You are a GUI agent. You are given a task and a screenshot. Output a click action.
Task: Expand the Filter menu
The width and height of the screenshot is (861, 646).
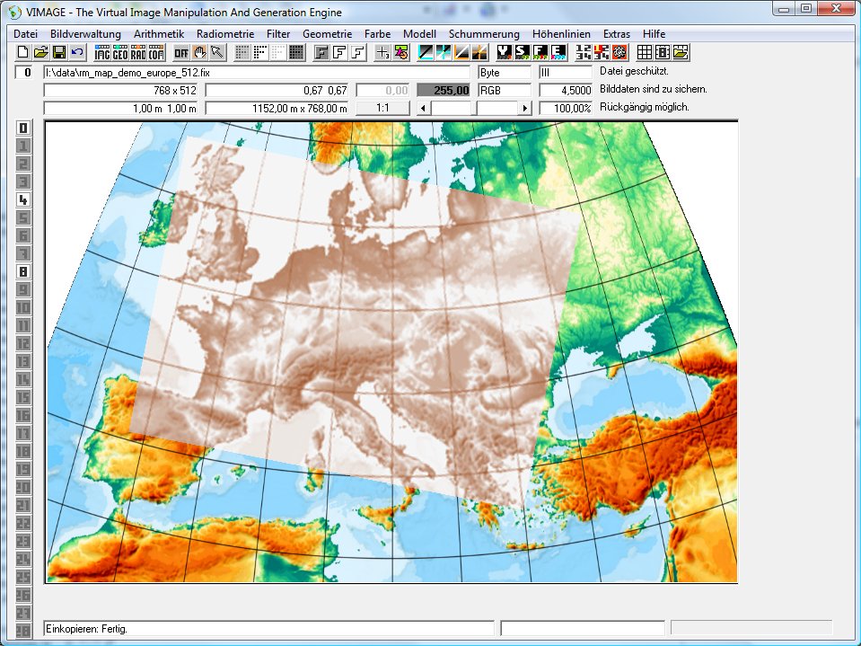tap(278, 33)
